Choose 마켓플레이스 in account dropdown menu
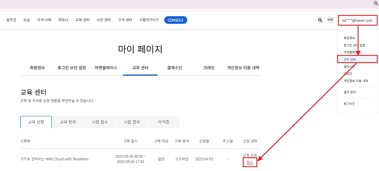The image size is (379, 171). click(352, 52)
